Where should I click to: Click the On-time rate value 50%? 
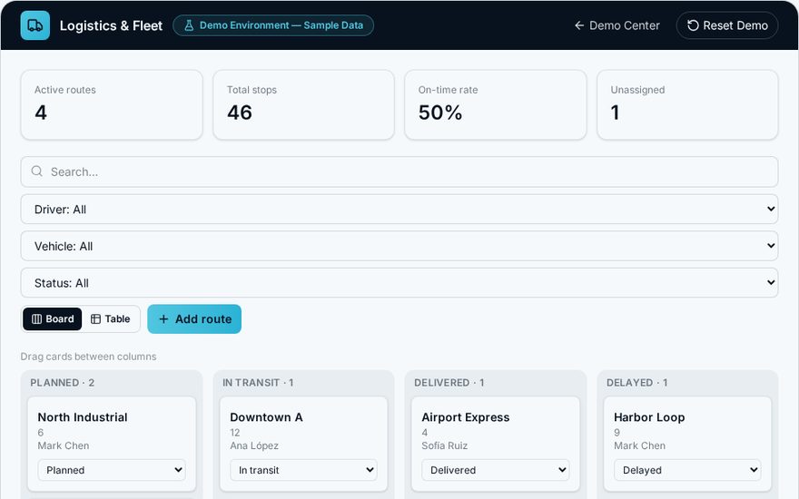tap(440, 113)
